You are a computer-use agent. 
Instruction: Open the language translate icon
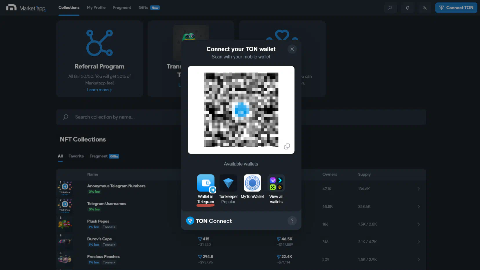(x=425, y=8)
